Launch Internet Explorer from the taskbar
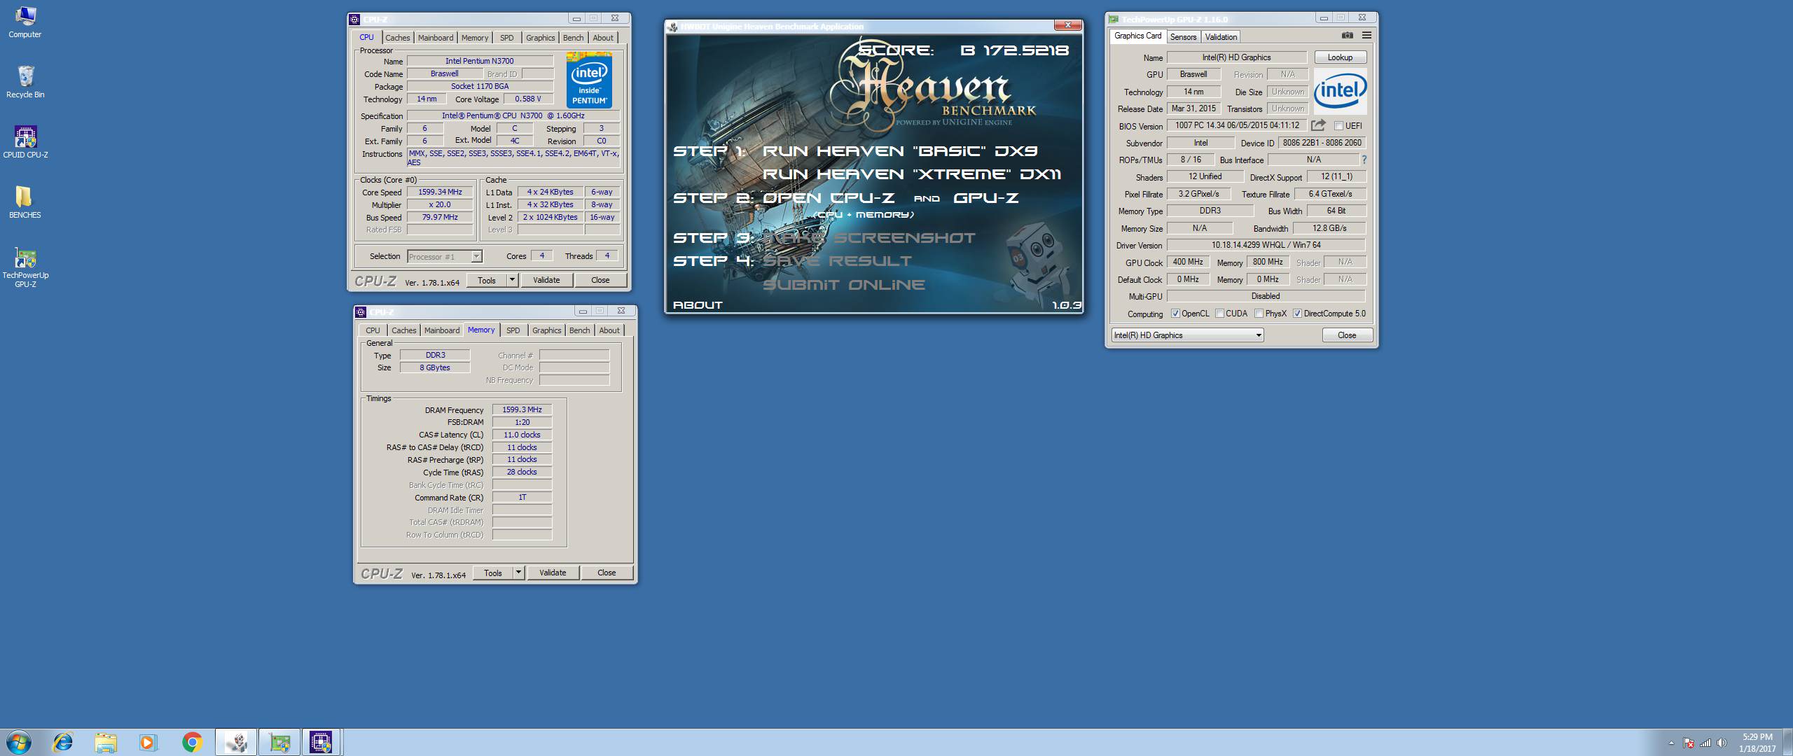This screenshot has width=1793, height=756. 63,742
